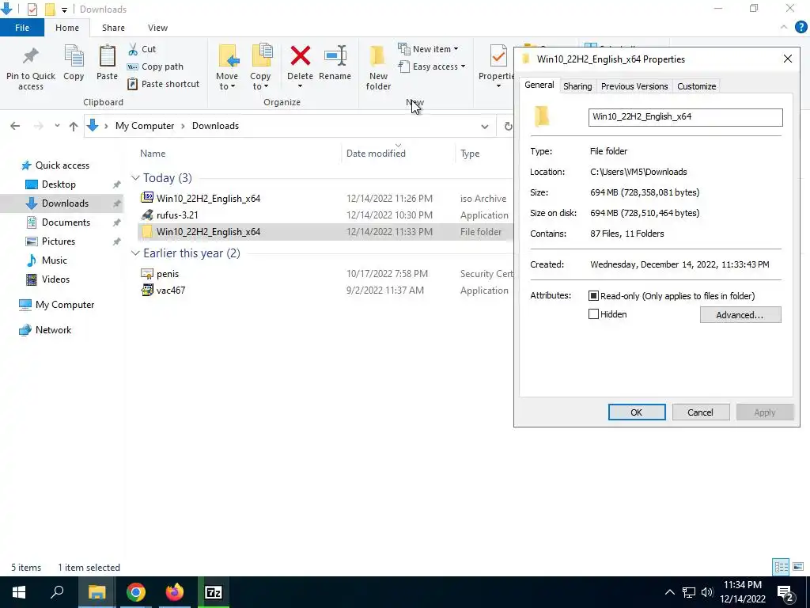Open Firefox from taskbar
Viewport: 810px width, 608px height.
[175, 592]
